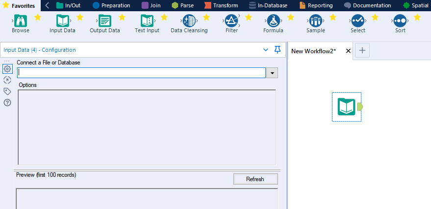The image size is (431, 209).
Task: Switch to the Join tool category
Action: pos(151,5)
